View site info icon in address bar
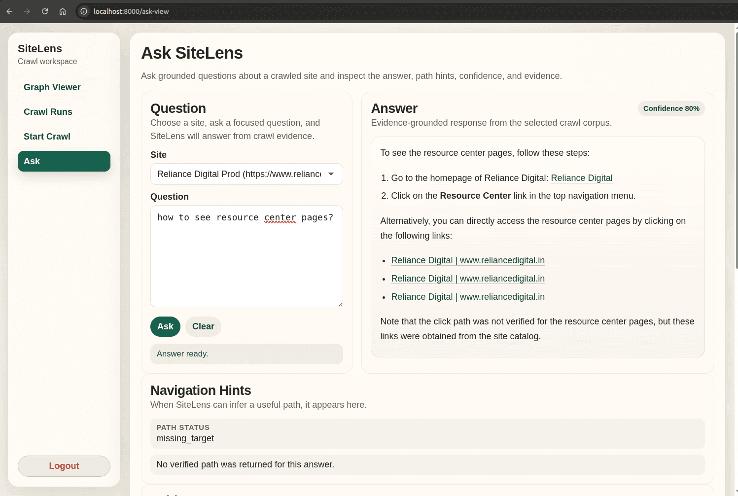738x496 pixels. 84,11
